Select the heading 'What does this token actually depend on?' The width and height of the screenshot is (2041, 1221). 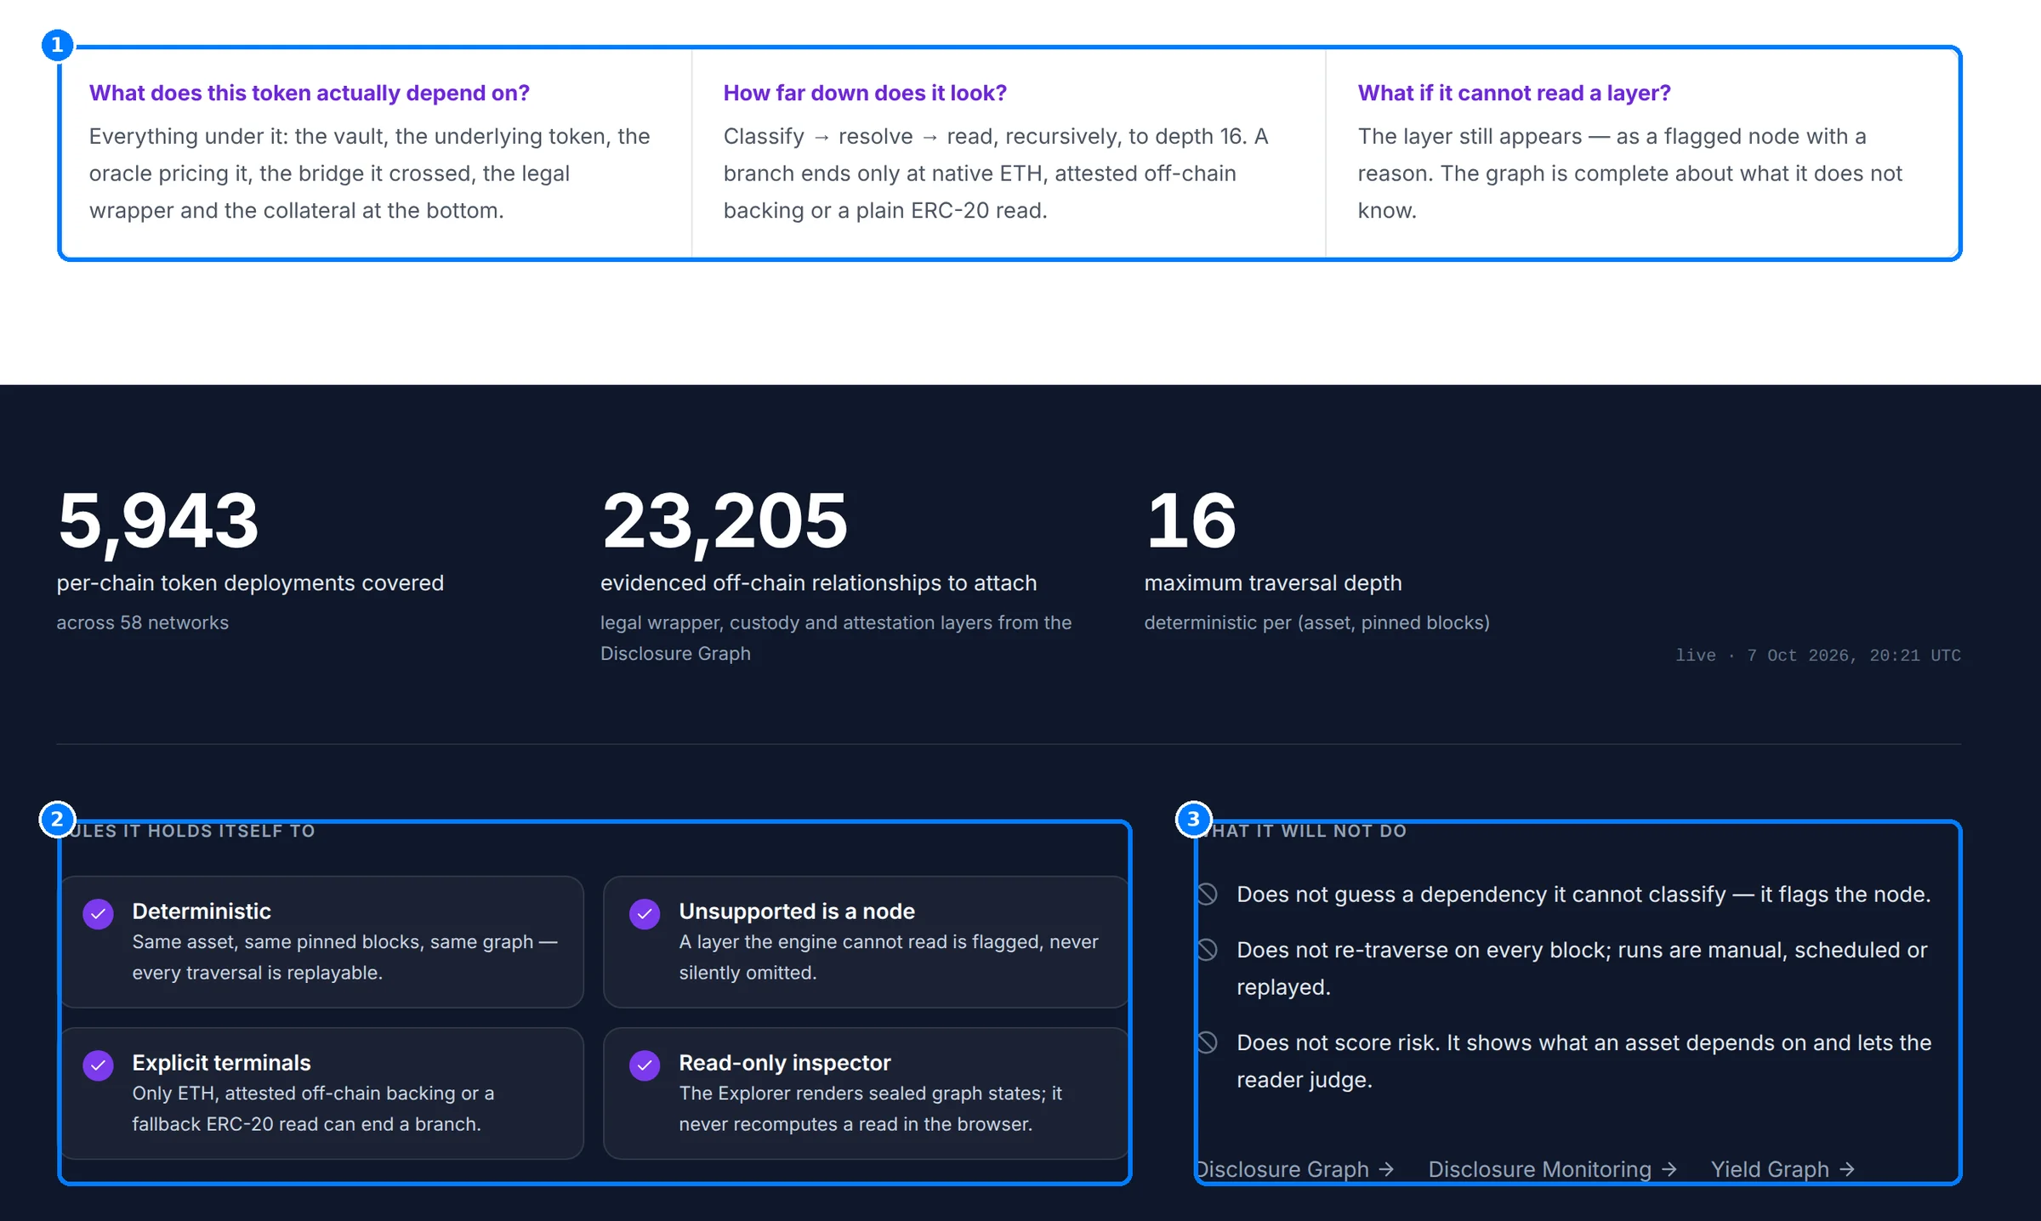point(310,93)
